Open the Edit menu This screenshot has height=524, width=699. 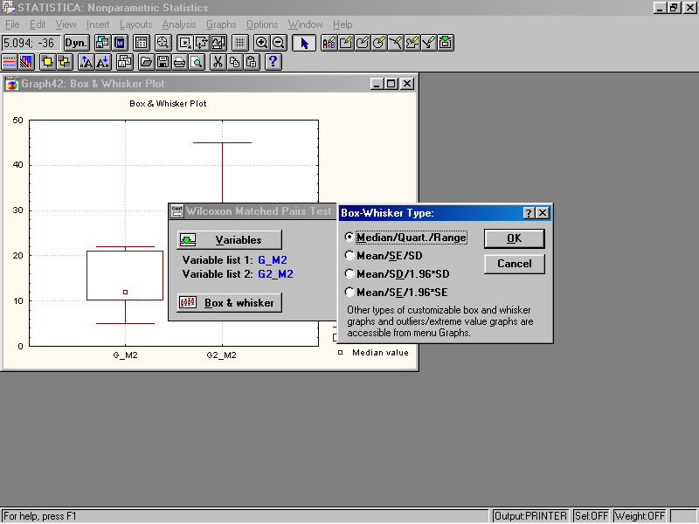tap(38, 24)
